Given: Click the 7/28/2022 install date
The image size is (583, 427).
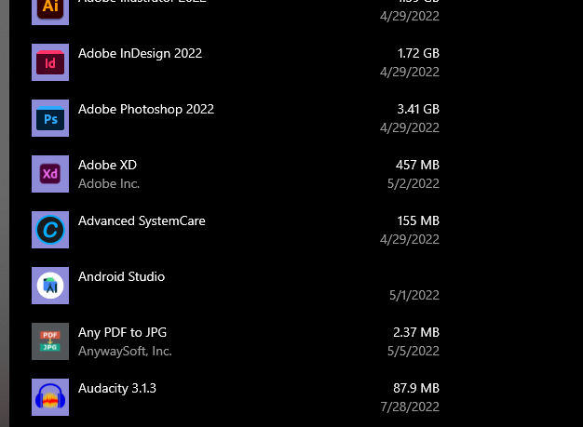Looking at the screenshot, I should coord(410,407).
